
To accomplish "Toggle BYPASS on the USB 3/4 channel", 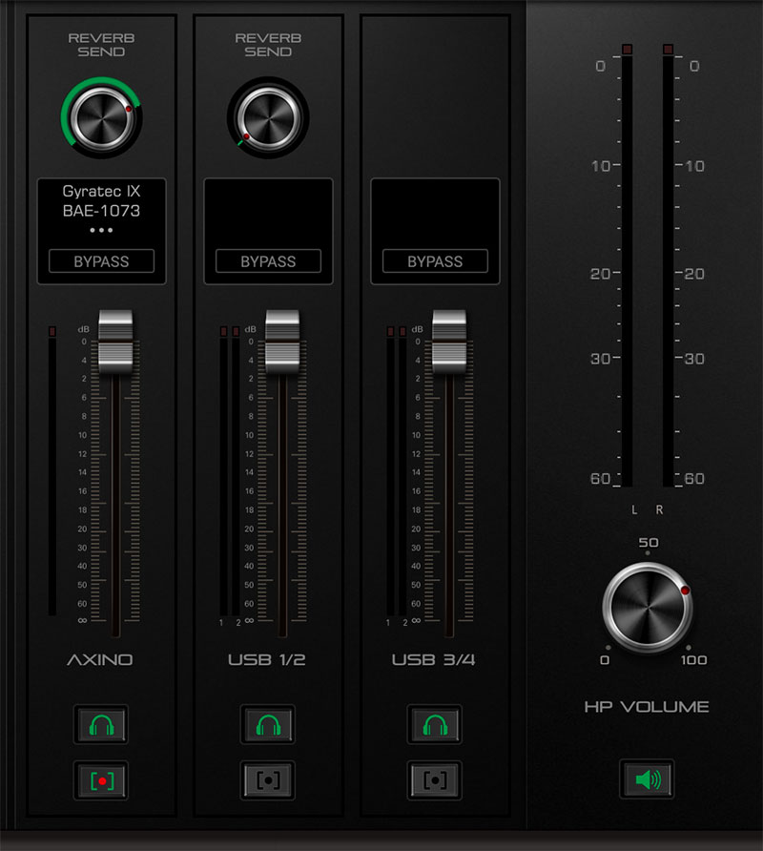I will [x=435, y=261].
